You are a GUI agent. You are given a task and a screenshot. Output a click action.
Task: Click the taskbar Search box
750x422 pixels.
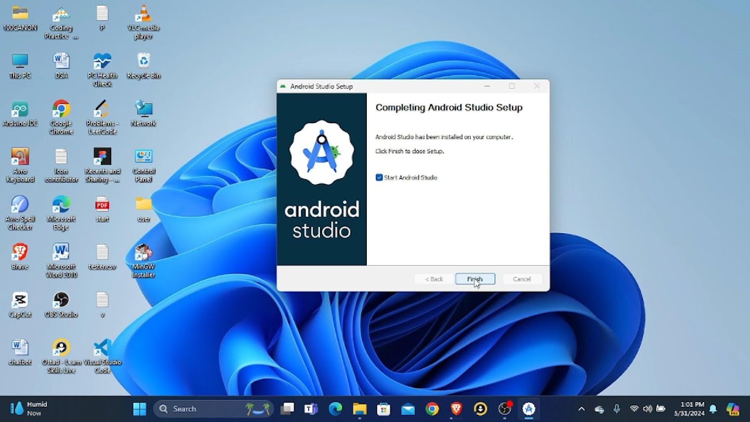point(214,409)
